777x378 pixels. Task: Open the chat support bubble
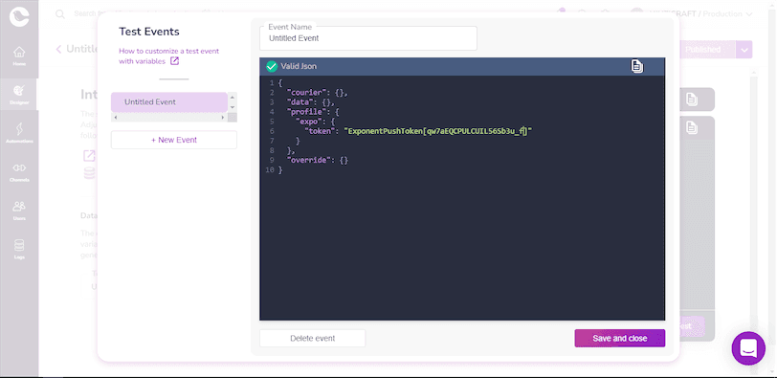coord(748,348)
